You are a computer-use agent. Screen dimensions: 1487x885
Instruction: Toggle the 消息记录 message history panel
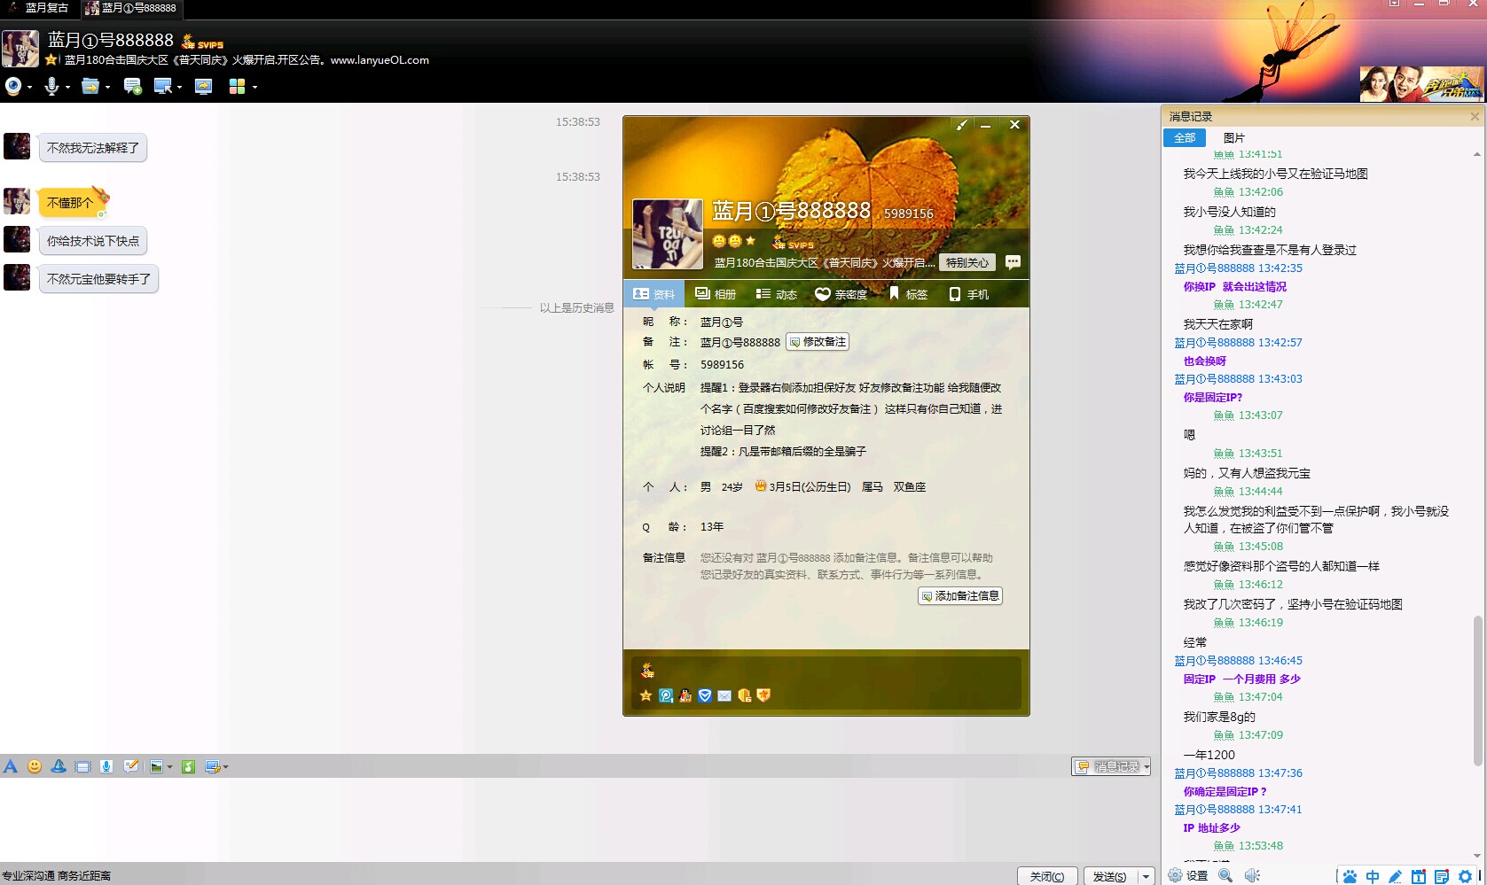[1110, 766]
